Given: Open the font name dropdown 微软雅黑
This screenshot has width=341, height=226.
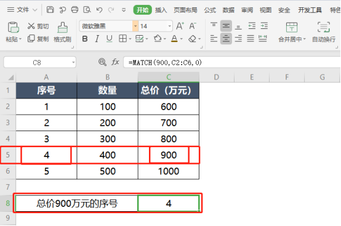Looking at the screenshot, I should coord(135,26).
